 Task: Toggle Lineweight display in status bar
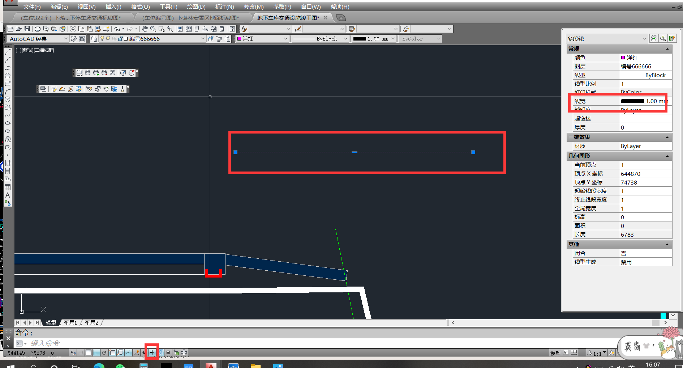point(152,352)
